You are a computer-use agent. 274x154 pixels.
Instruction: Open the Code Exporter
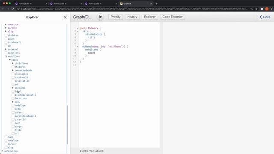173,17
